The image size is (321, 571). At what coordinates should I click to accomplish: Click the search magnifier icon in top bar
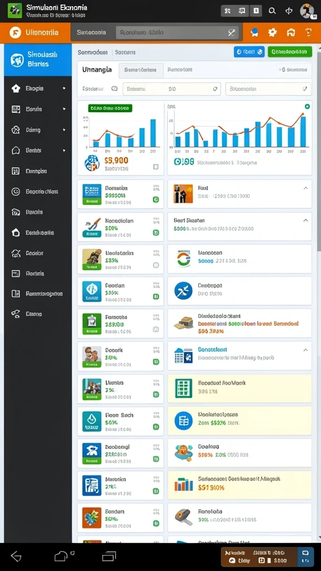click(272, 11)
